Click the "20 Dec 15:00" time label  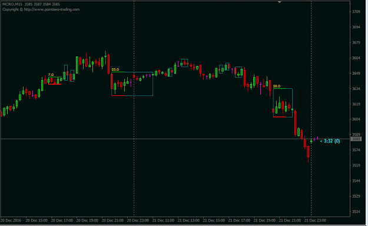coord(37,220)
